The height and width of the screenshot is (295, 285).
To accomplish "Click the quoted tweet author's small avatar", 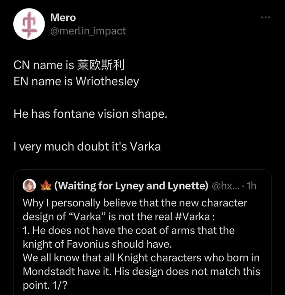I will click(x=30, y=185).
